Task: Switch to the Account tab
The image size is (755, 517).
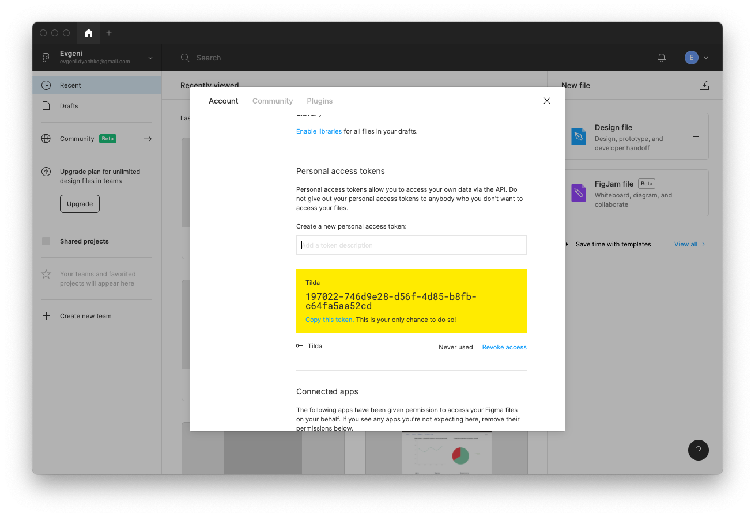Action: (x=223, y=101)
